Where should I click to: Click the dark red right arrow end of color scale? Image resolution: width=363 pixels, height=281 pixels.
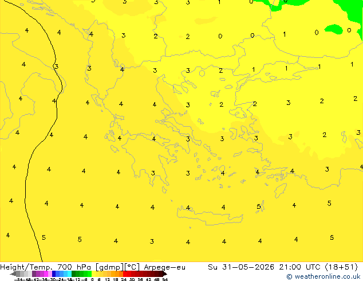coord(165,274)
